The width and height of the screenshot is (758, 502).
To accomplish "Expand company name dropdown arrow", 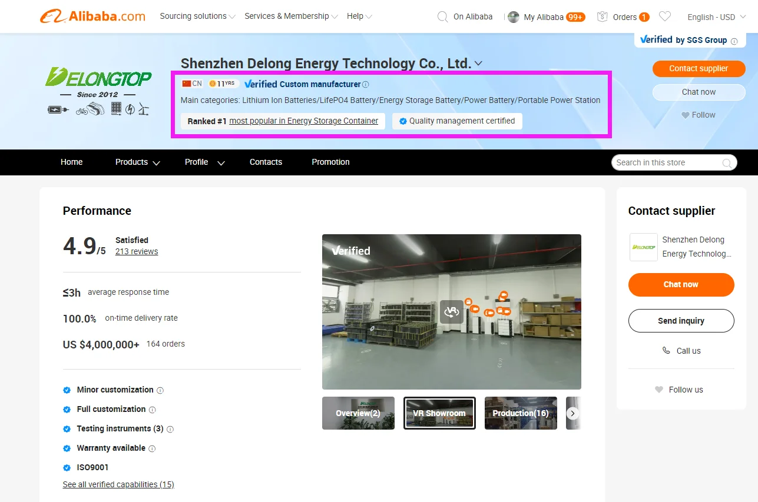I will pyautogui.click(x=479, y=64).
